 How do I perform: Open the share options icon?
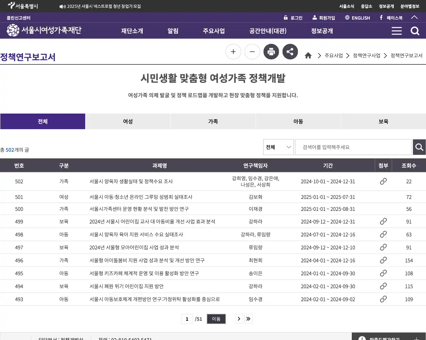[290, 51]
